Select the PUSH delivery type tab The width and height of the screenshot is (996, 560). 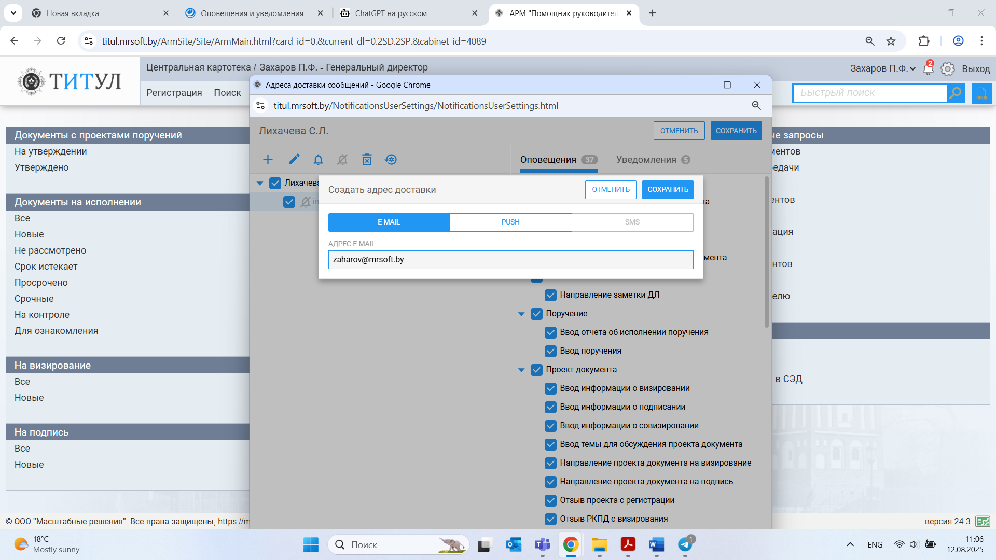[510, 222]
